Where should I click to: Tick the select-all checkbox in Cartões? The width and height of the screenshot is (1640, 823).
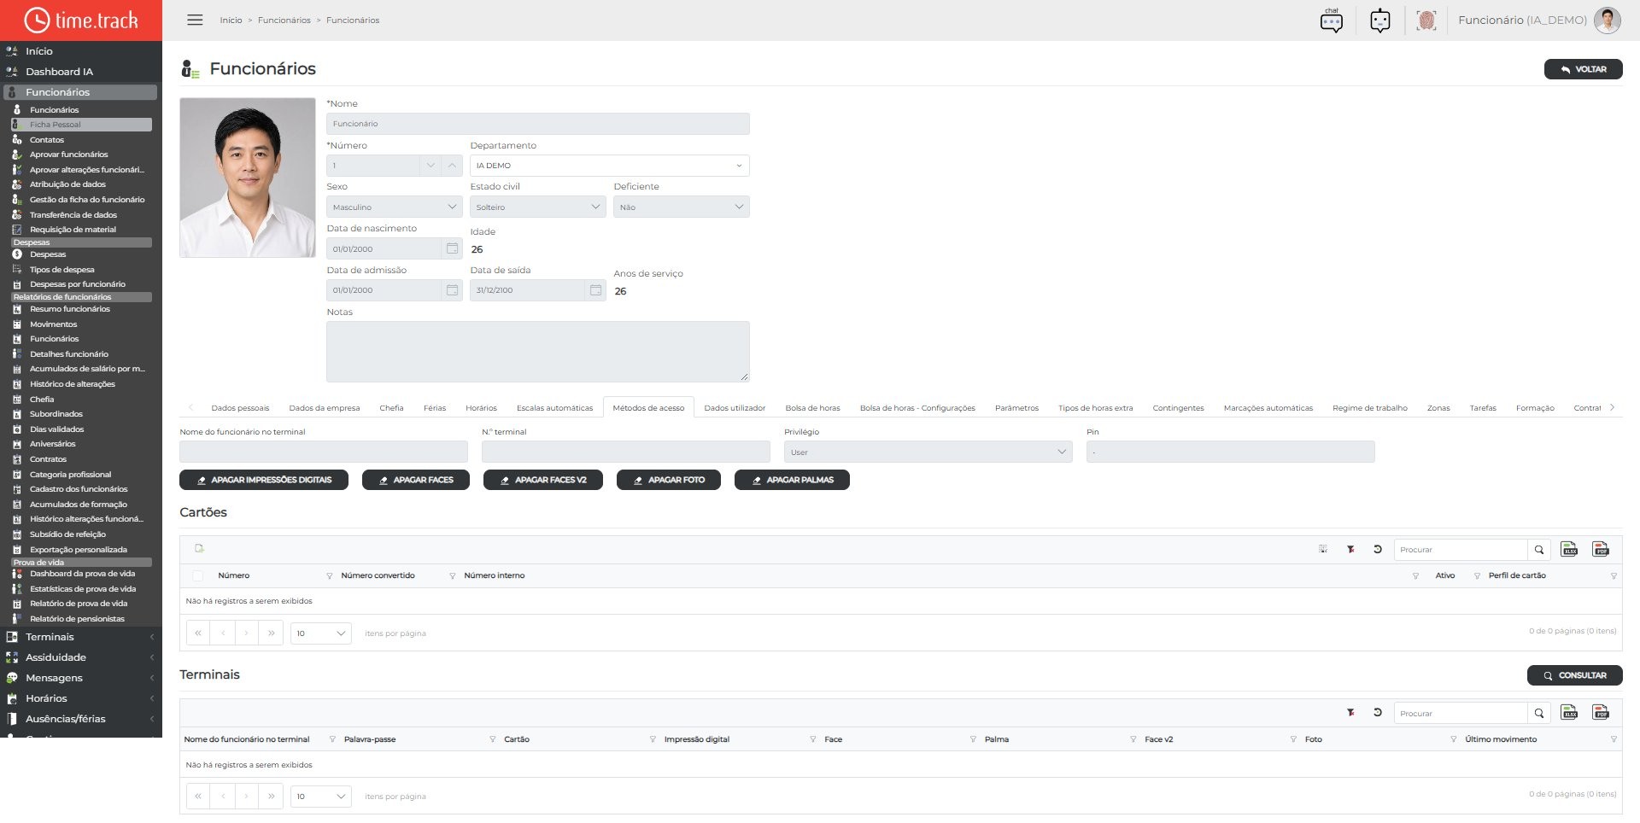click(x=198, y=575)
